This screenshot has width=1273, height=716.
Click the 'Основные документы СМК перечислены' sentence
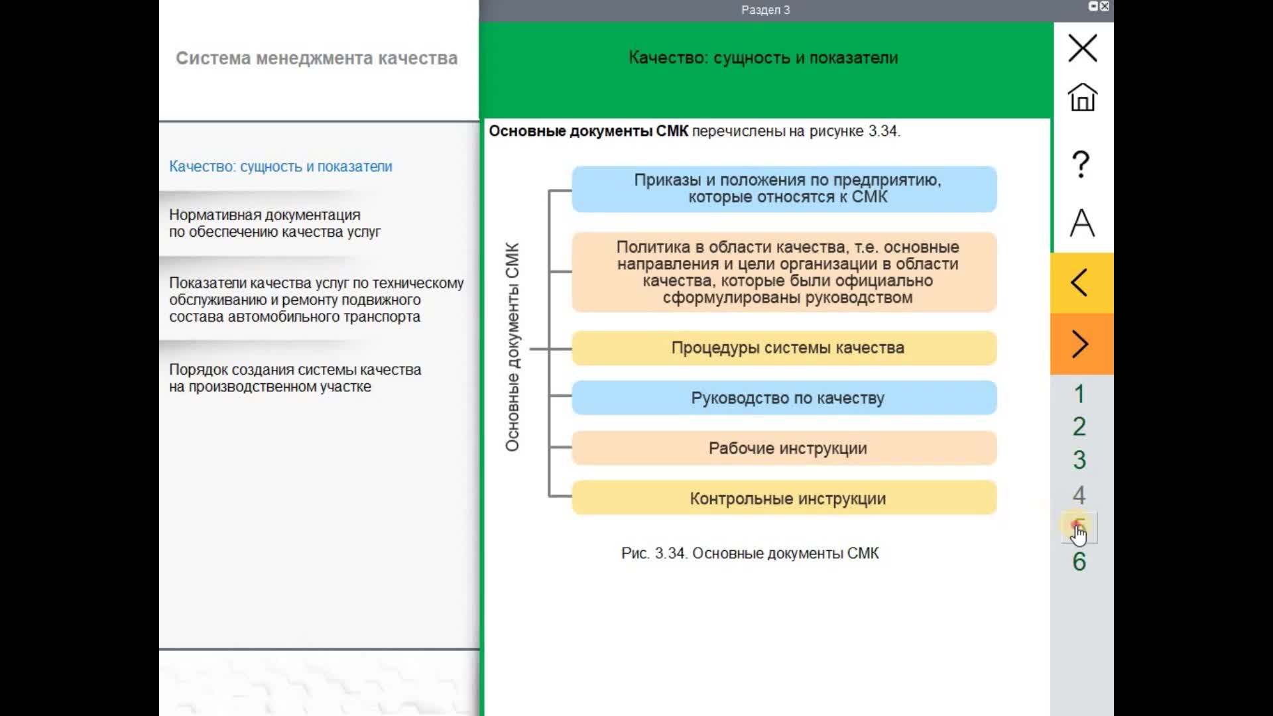click(694, 131)
